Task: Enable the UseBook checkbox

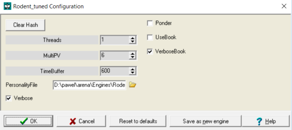Action: click(150, 37)
